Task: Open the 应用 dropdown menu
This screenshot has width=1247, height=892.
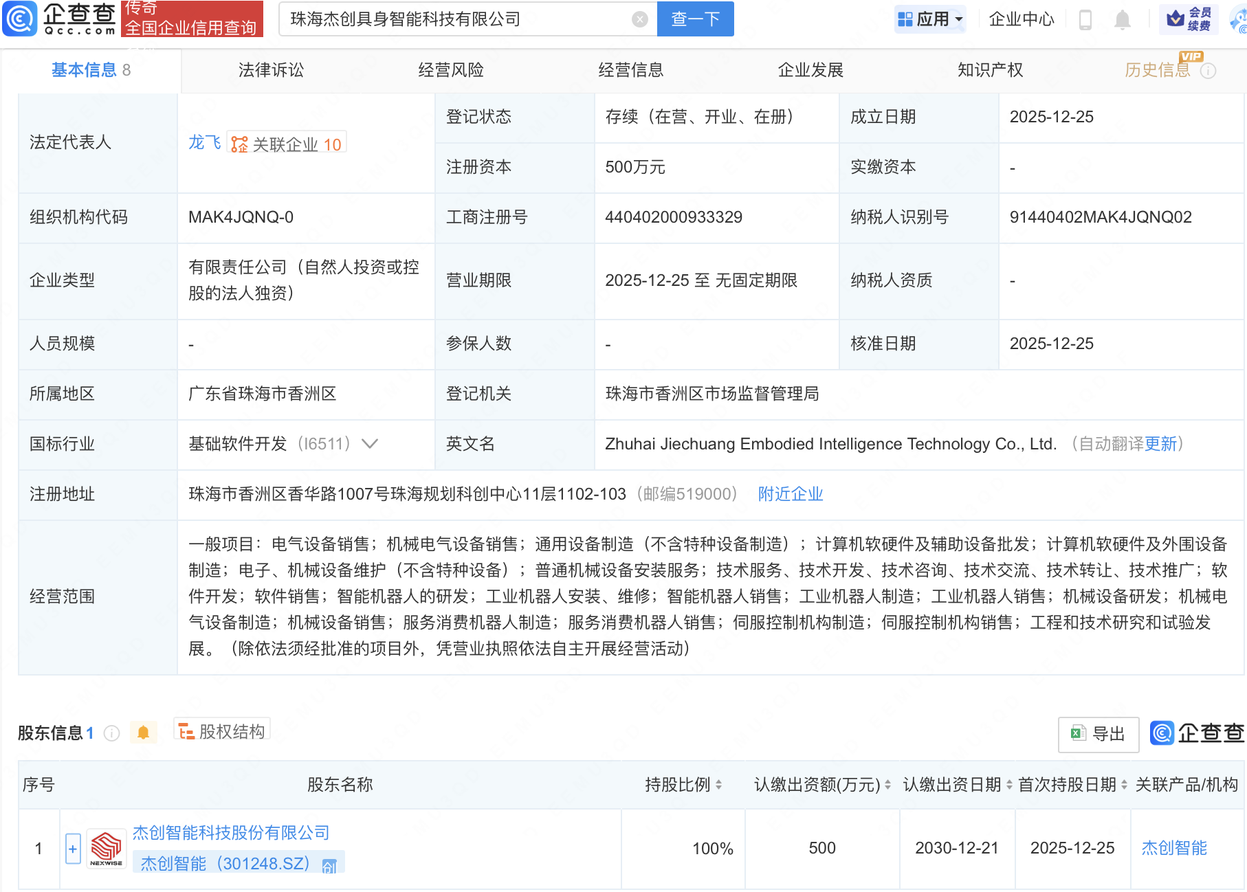Action: [x=929, y=19]
